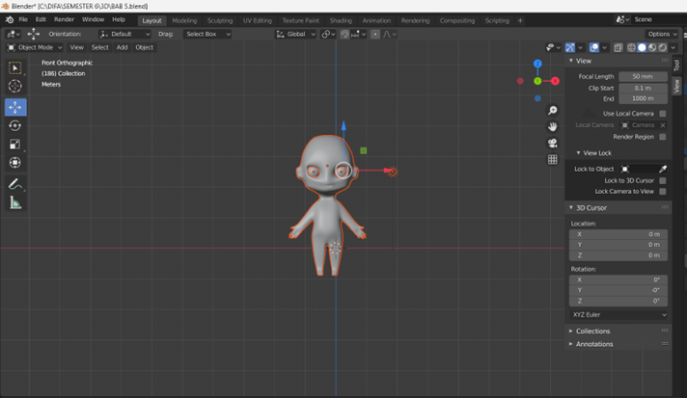Click the zoom magnifier viewport icon
This screenshot has width=687, height=398.
pos(553,110)
